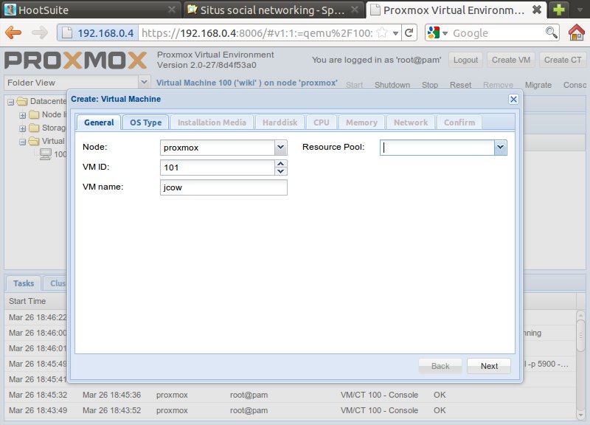Screen dimensions: 590x425
Task: Open the Resource Pool dropdown
Action: pos(501,148)
